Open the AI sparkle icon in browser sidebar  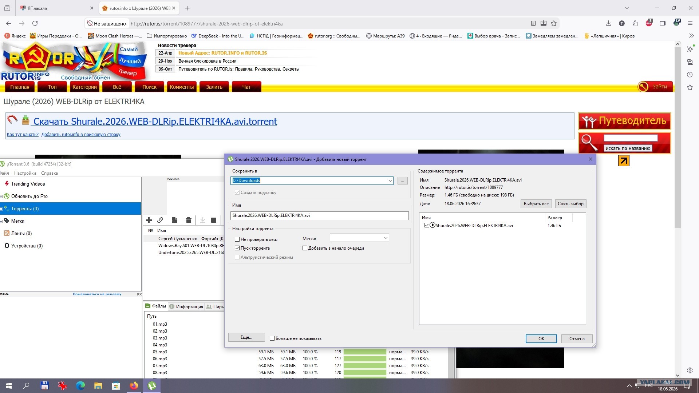click(690, 49)
